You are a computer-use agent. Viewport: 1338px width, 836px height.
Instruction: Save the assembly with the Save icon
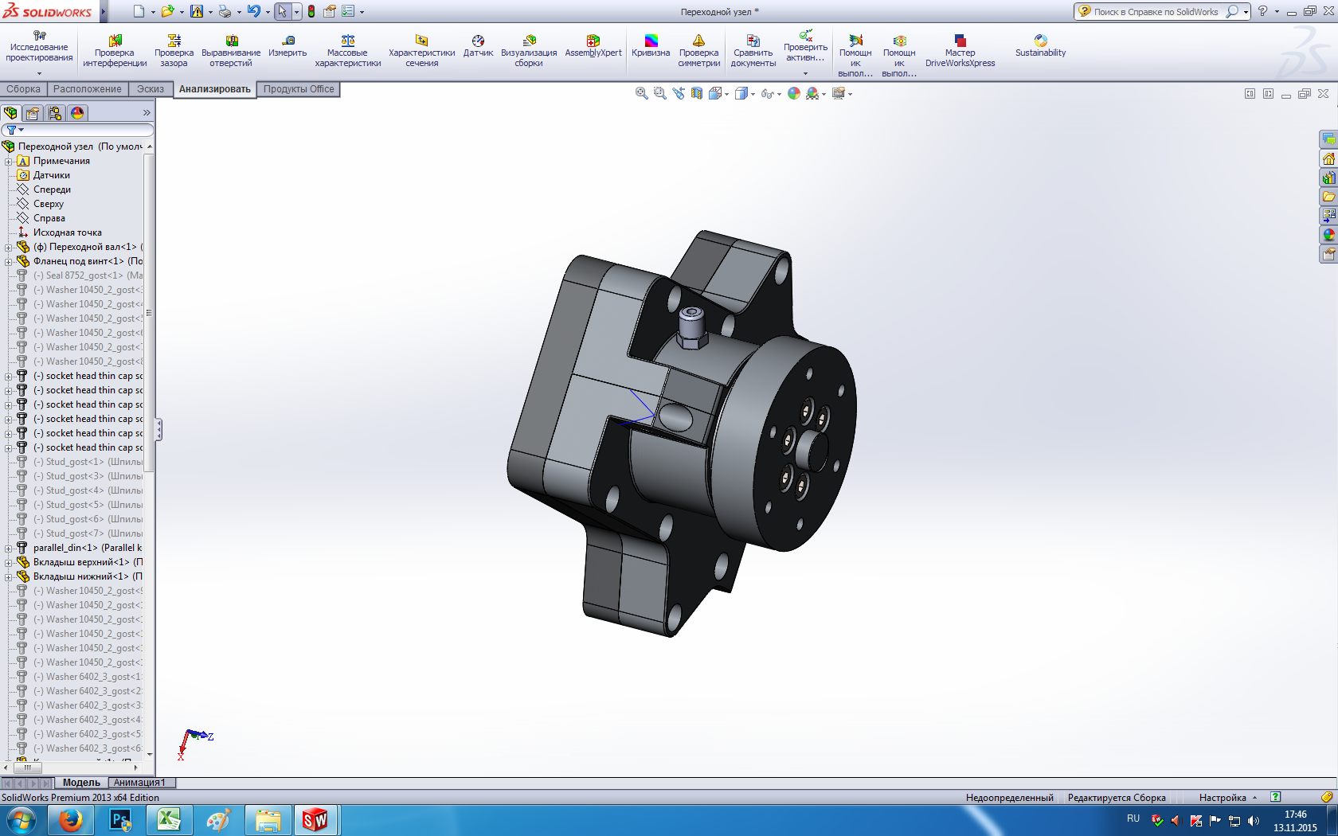point(197,11)
